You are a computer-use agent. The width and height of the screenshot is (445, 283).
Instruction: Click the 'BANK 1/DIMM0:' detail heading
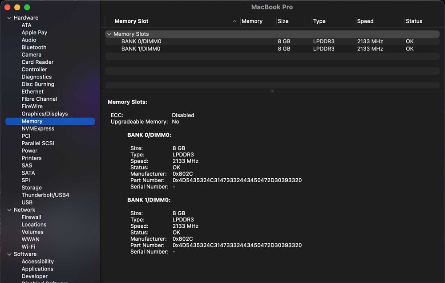(149, 200)
